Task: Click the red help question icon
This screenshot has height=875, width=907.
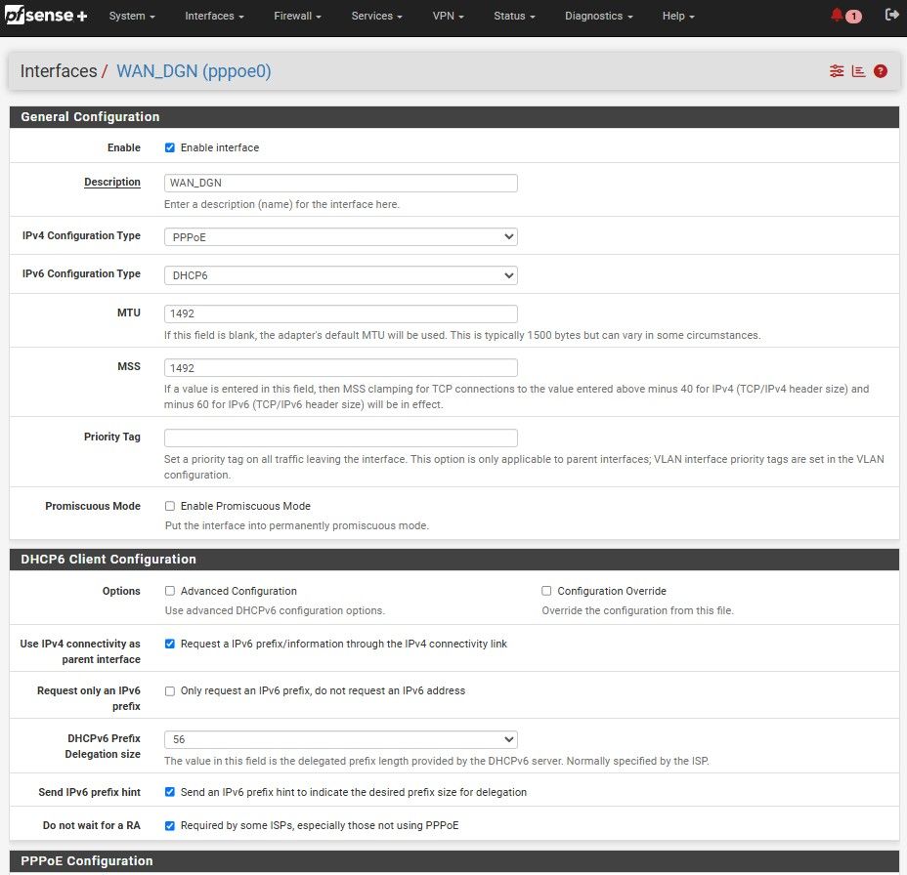Action: (x=881, y=71)
